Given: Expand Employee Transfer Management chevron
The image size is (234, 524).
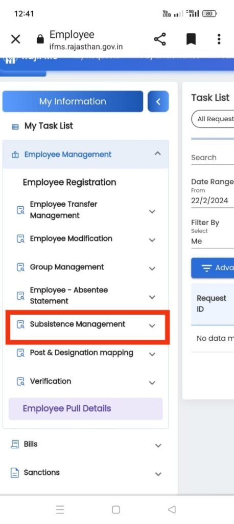Looking at the screenshot, I should pyautogui.click(x=152, y=211).
